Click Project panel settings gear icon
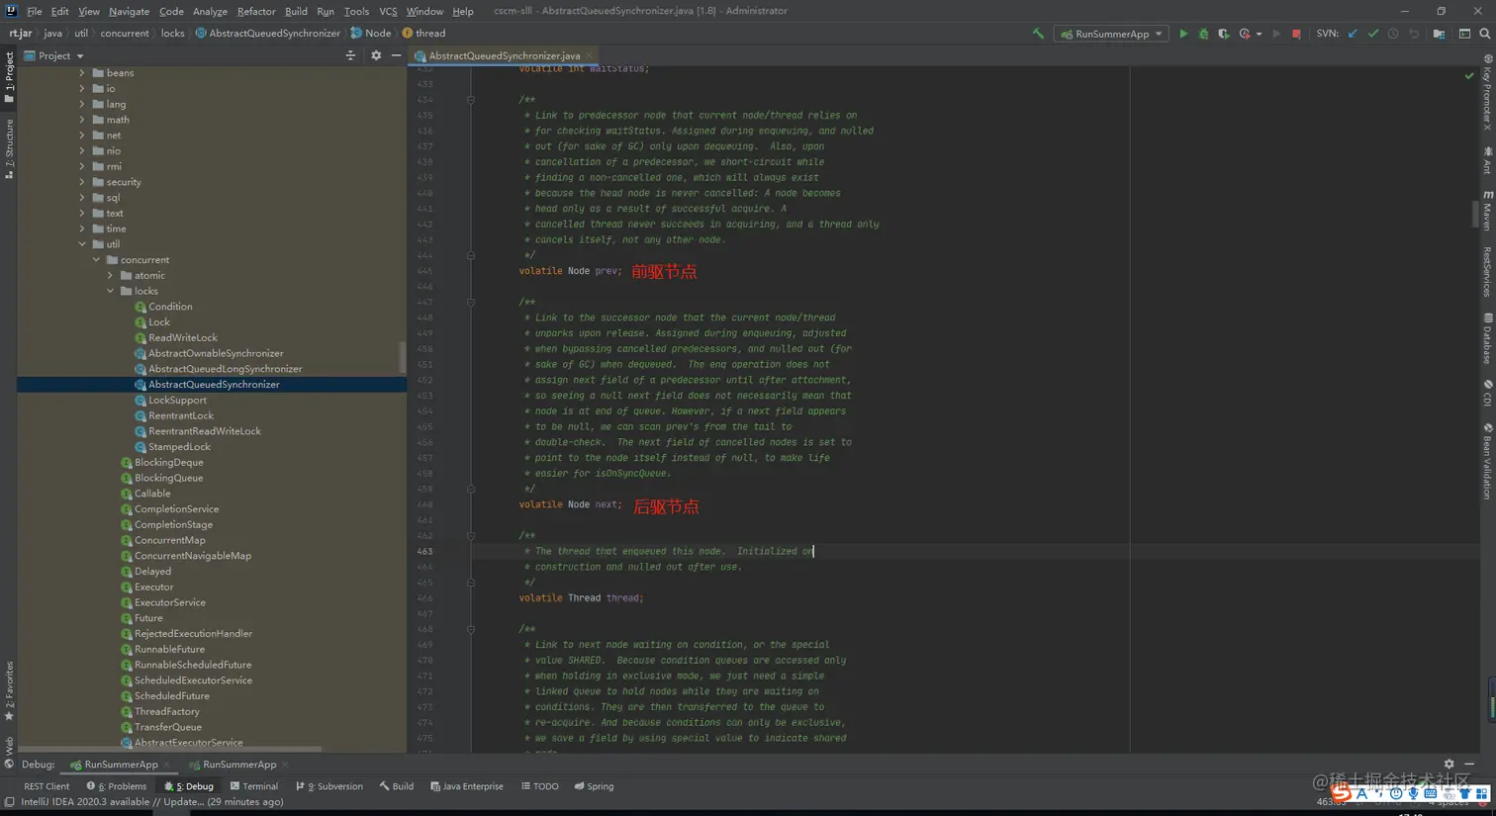Image resolution: width=1496 pixels, height=816 pixels. click(376, 55)
